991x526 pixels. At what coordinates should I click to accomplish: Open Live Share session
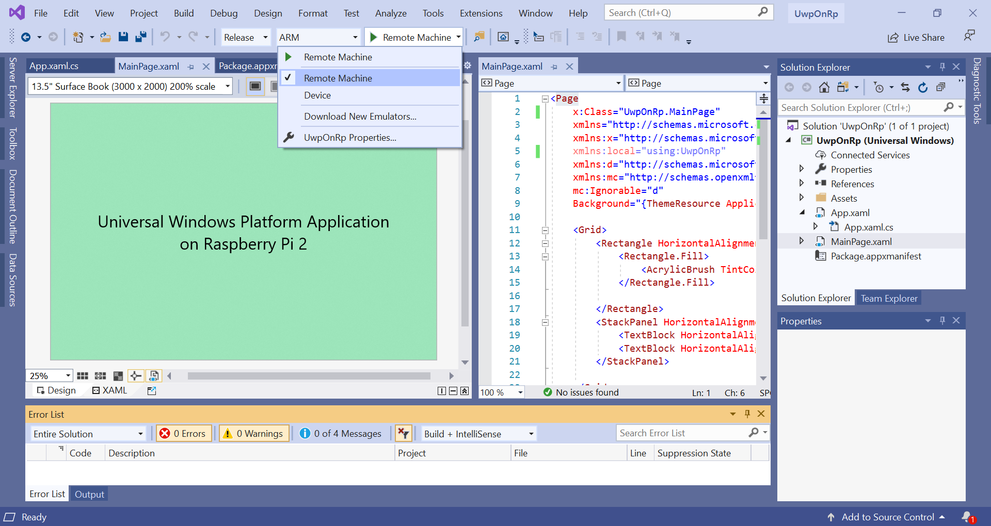click(x=916, y=38)
